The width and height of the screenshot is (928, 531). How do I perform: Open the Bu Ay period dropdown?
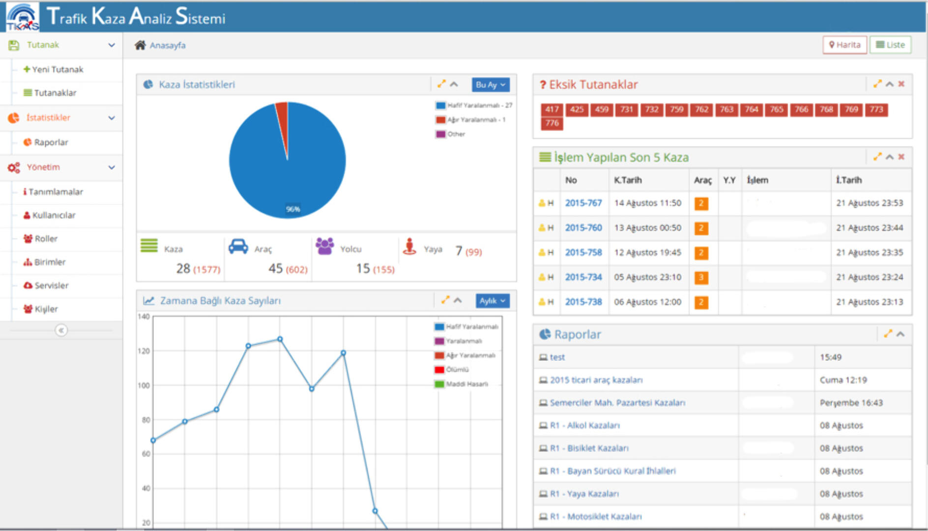(x=490, y=85)
